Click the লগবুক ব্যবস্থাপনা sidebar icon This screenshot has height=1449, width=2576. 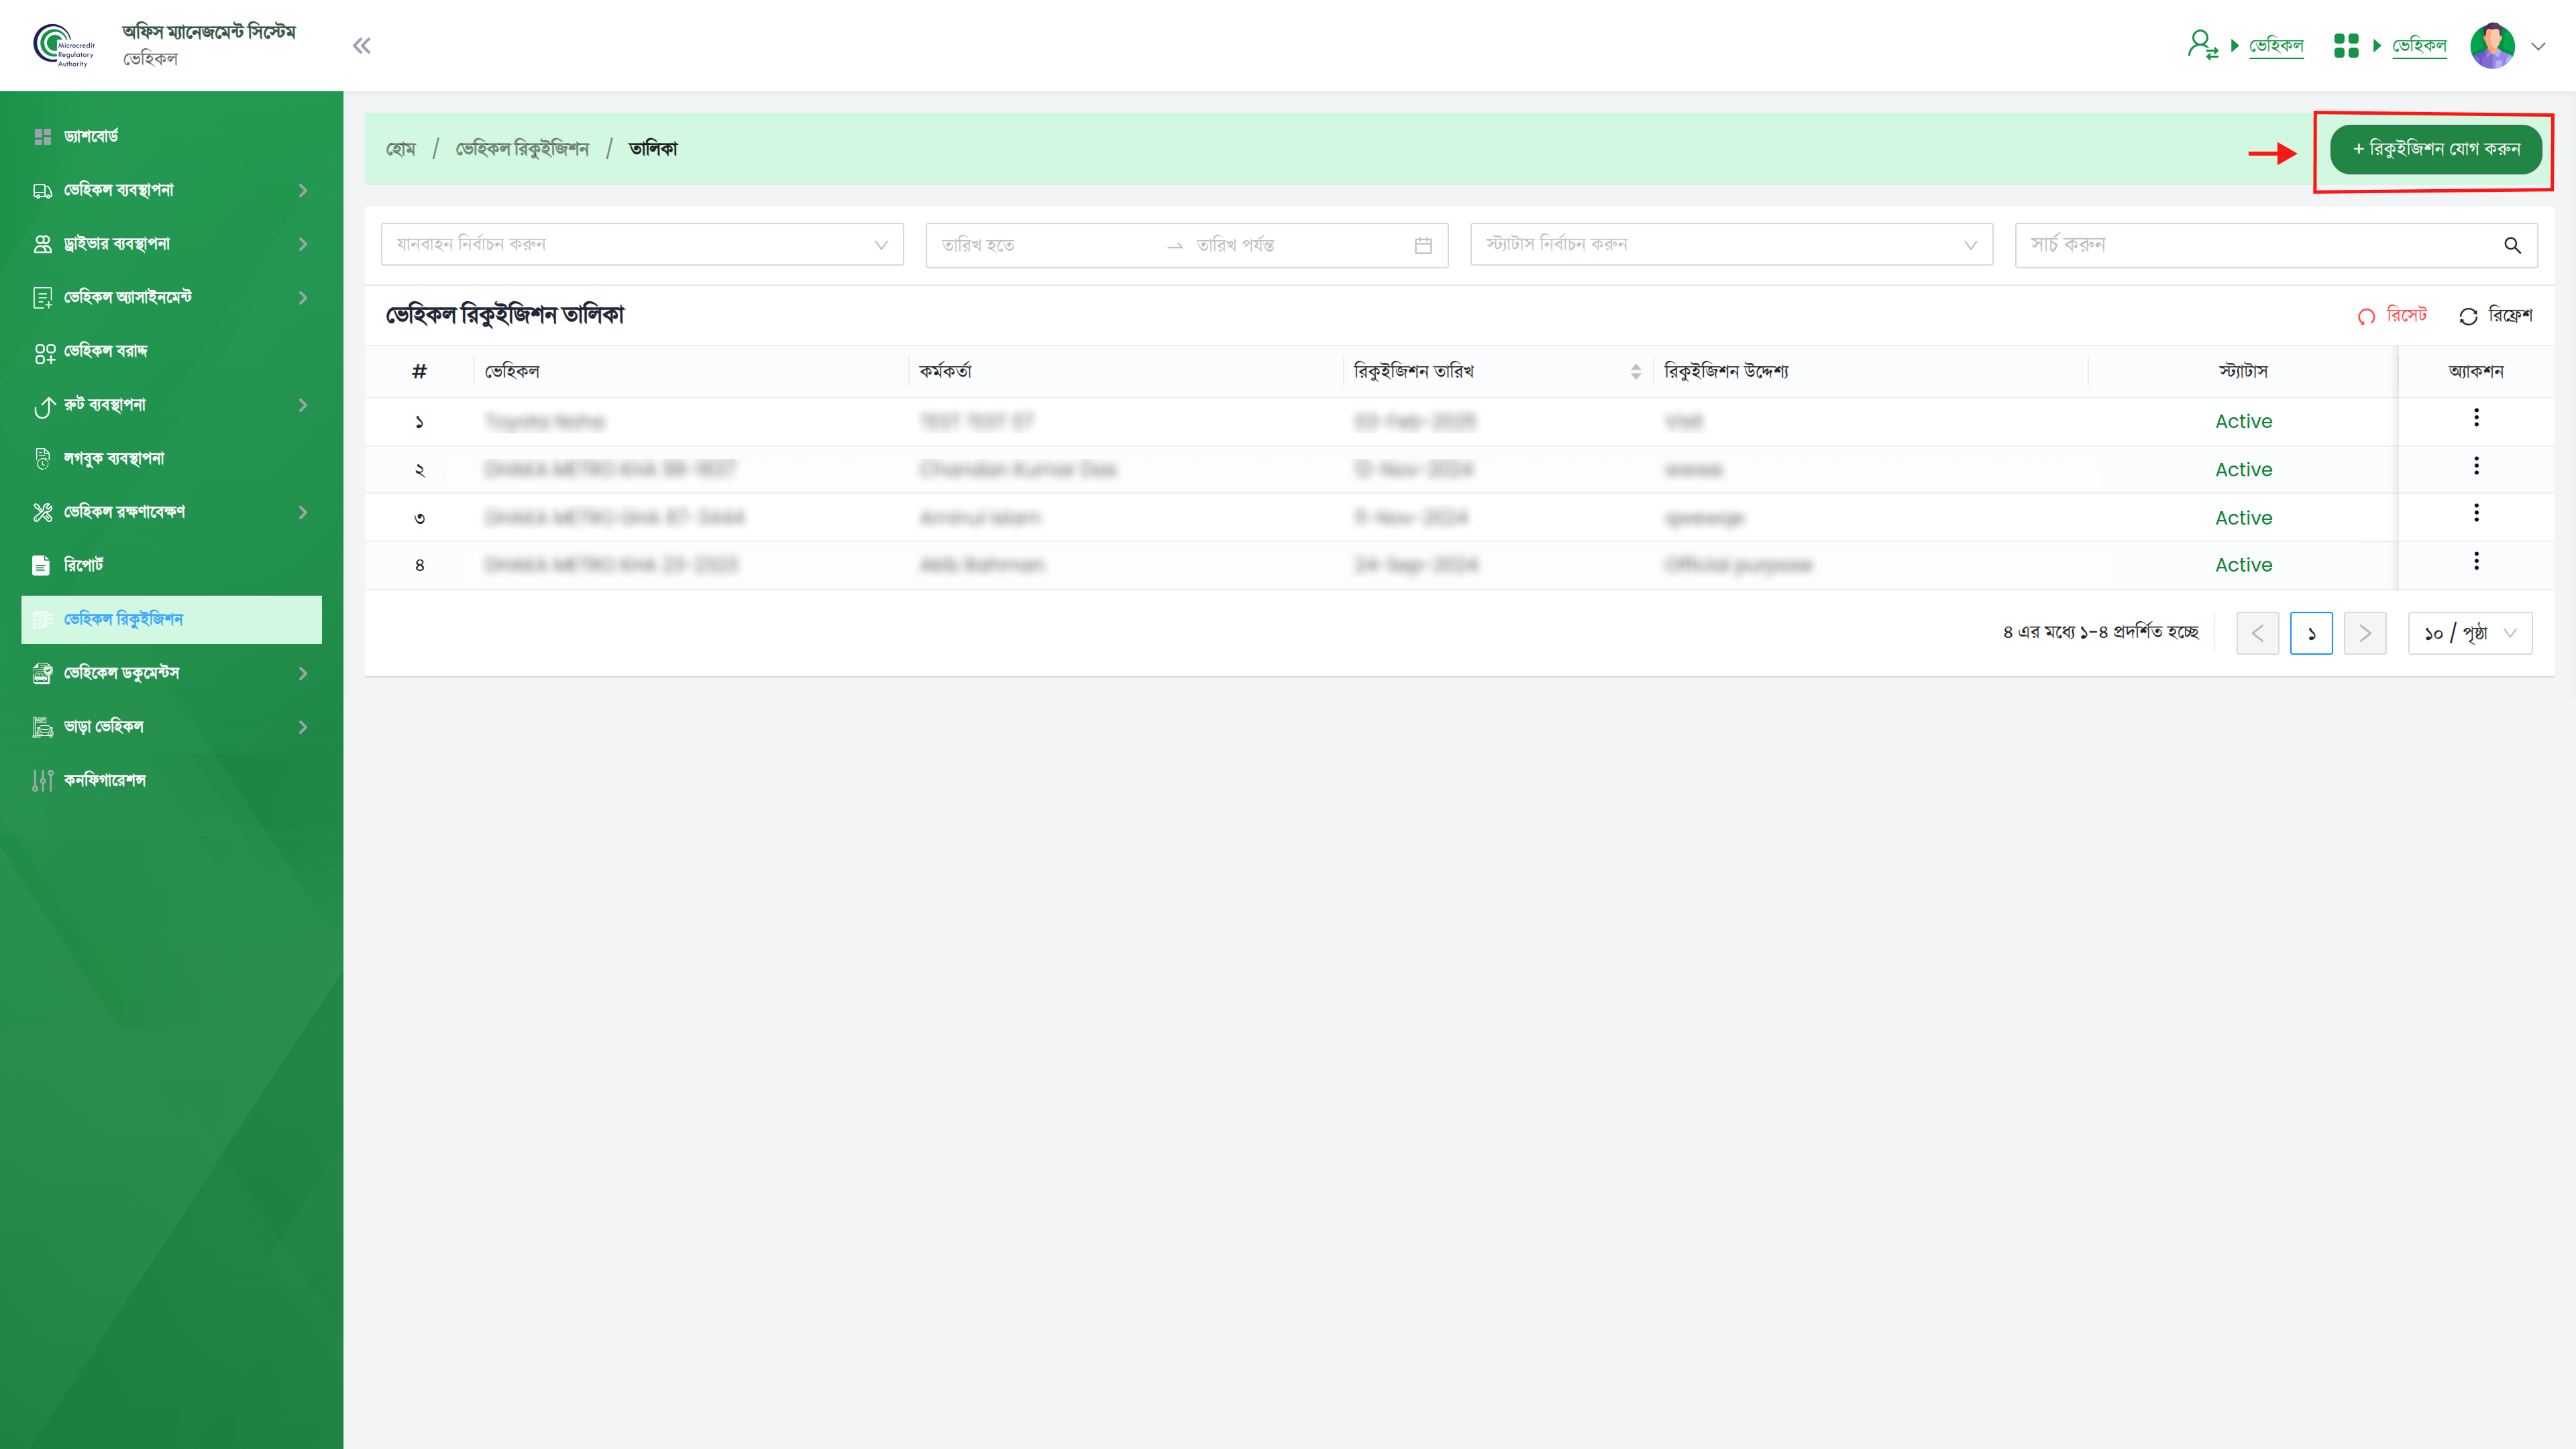coord(42,459)
